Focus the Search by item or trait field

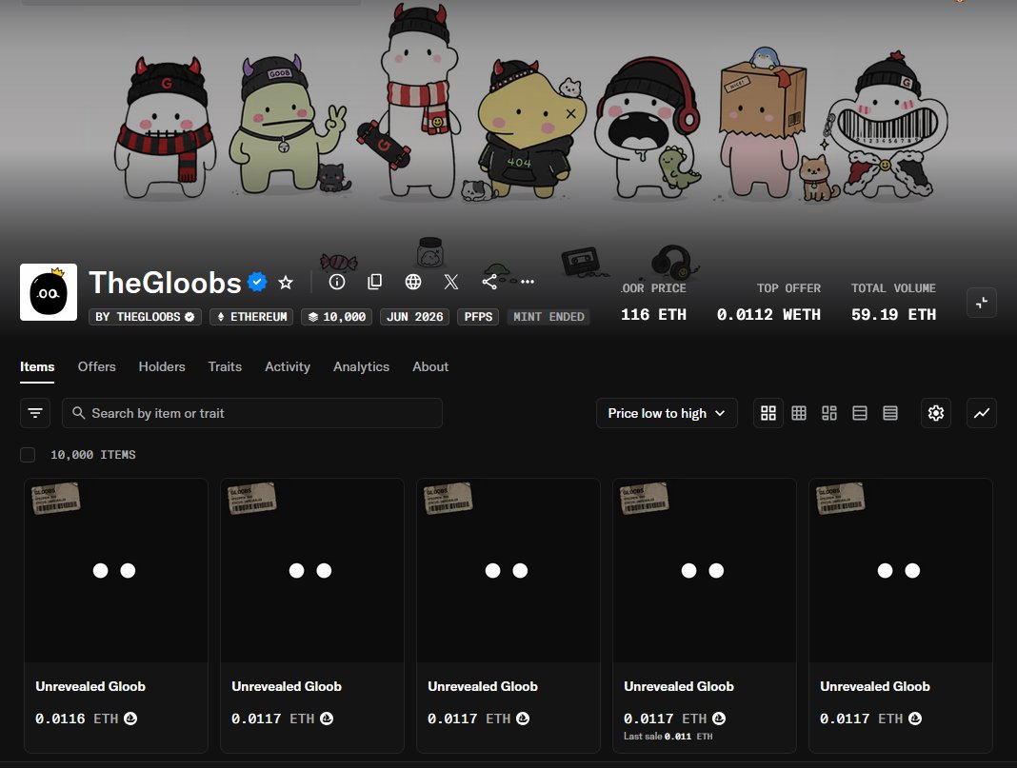pyautogui.click(x=252, y=413)
